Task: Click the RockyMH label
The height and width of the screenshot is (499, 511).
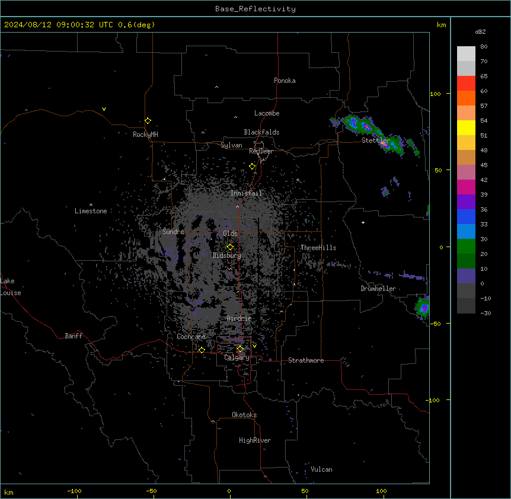Action: coord(145,135)
